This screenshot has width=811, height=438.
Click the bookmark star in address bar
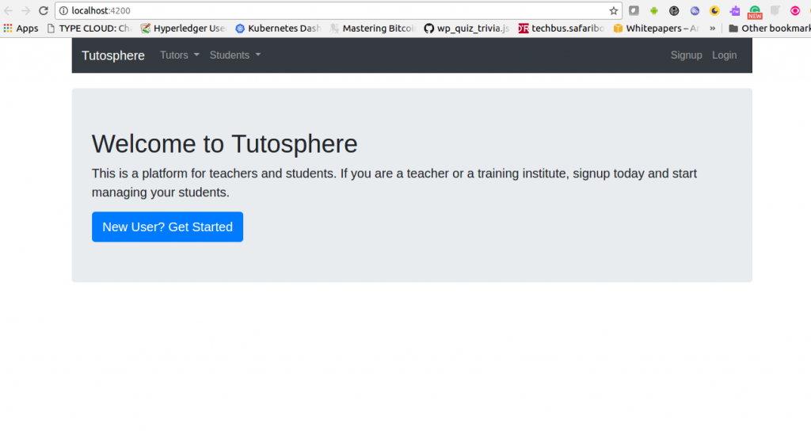614,11
